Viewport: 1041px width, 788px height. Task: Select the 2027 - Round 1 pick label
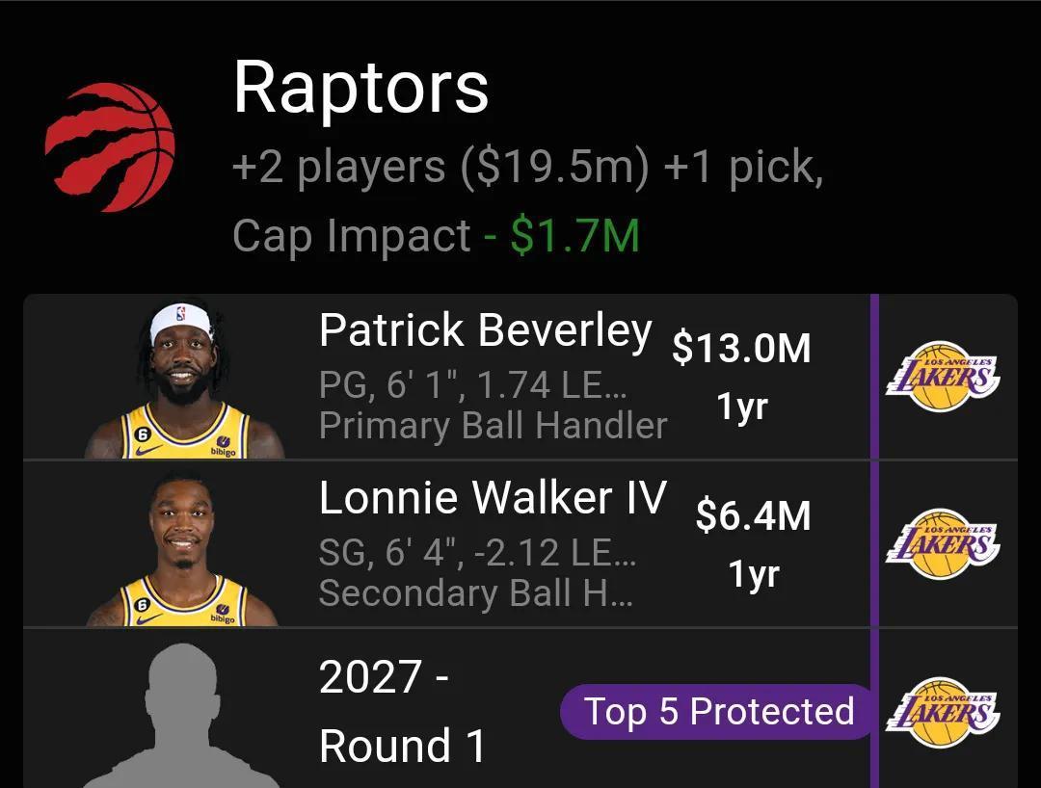pos(402,711)
